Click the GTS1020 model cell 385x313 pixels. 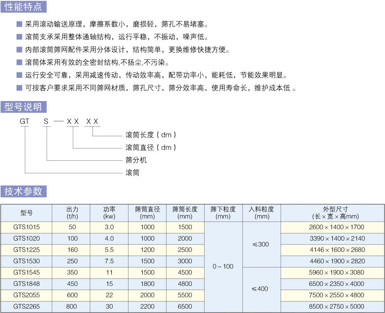tap(26, 238)
